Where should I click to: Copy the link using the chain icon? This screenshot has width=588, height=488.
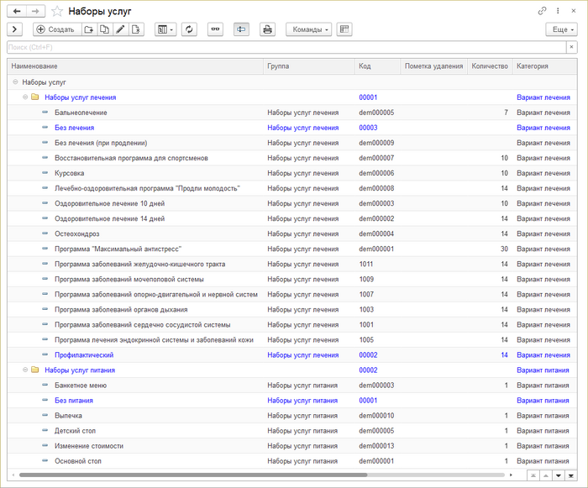pyautogui.click(x=543, y=11)
